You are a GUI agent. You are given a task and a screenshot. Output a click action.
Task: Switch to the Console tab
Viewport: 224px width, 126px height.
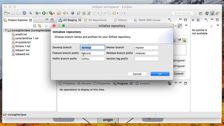[x=142, y=83]
